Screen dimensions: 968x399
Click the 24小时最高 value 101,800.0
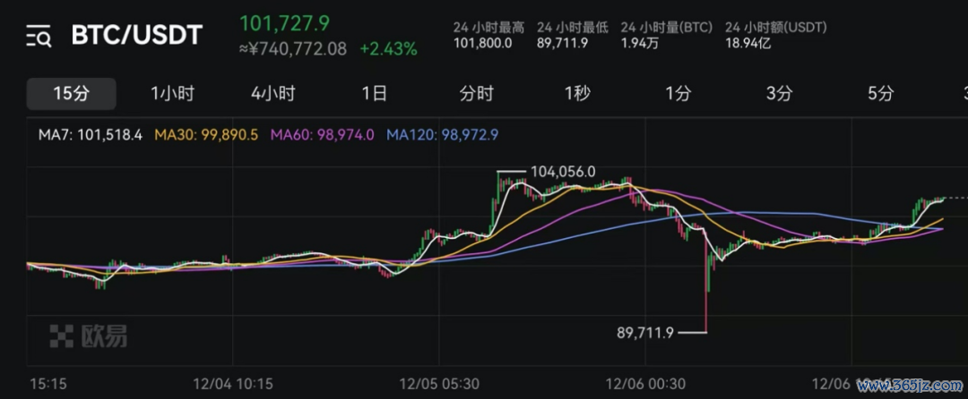pyautogui.click(x=483, y=43)
